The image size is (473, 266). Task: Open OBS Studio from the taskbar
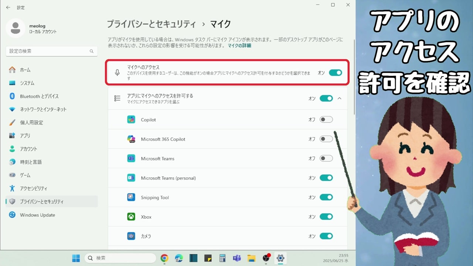tap(266, 258)
